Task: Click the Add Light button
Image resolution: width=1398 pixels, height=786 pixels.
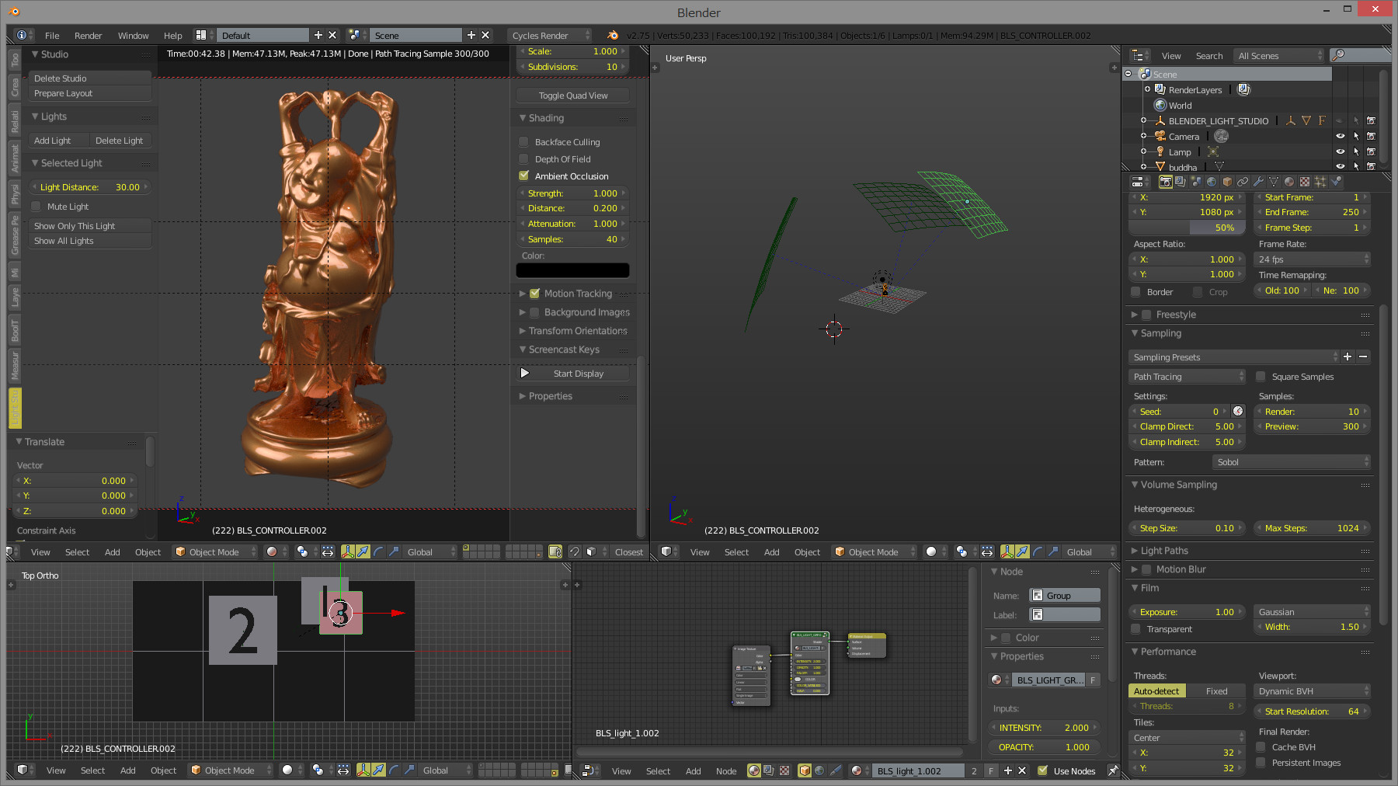Action: click(x=53, y=141)
